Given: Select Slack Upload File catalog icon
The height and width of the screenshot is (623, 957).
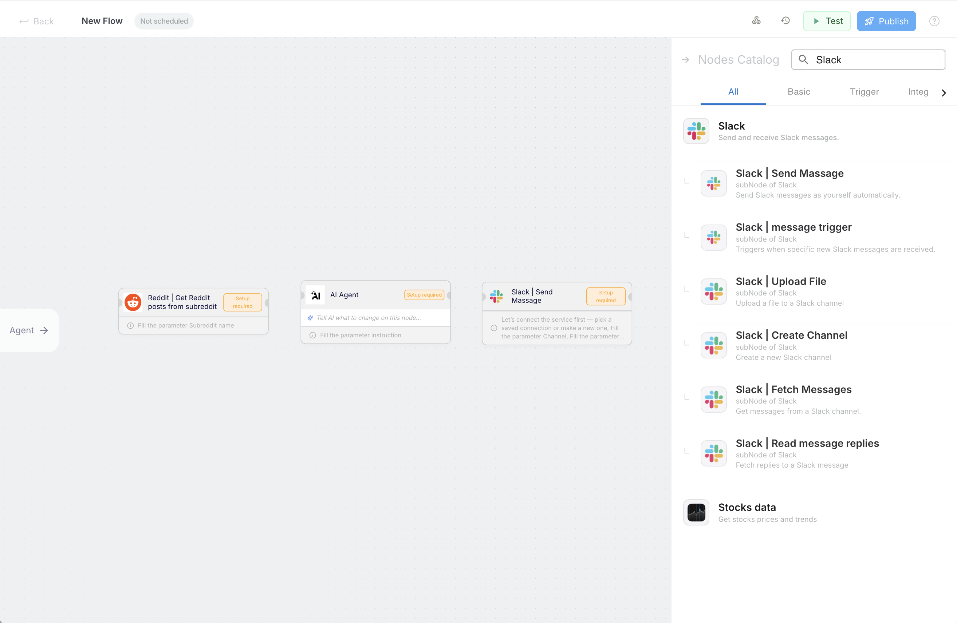Looking at the screenshot, I should click(713, 291).
